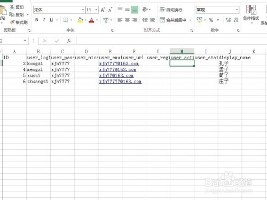This screenshot has height=200, width=267.
Task: Click Merge and Center (合并后居中)
Action: (172, 20)
